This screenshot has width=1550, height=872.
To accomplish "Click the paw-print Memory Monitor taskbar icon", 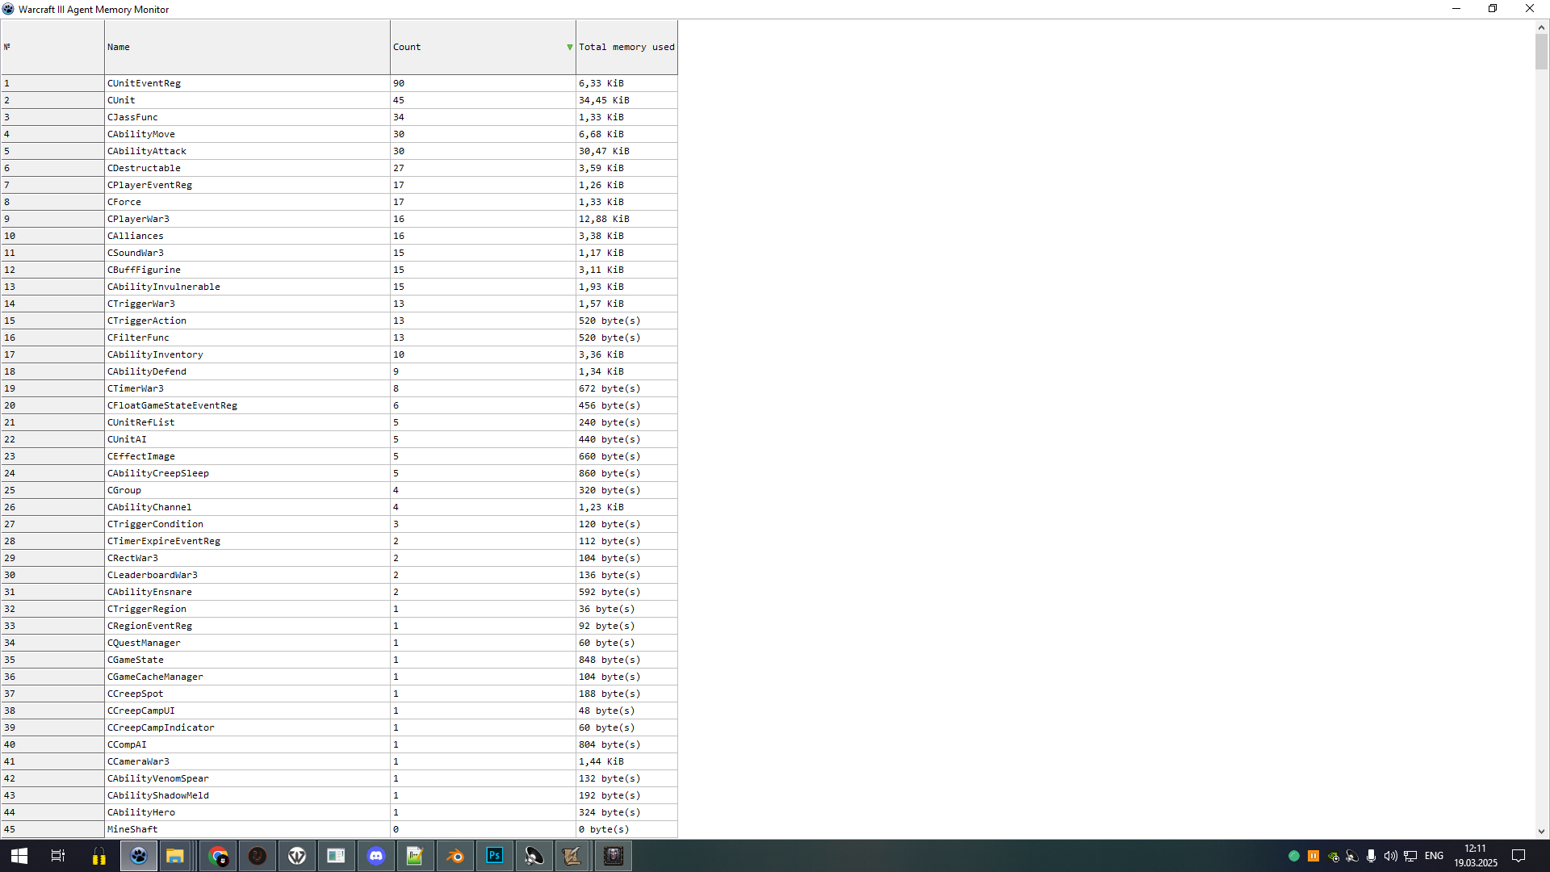I will click(139, 856).
